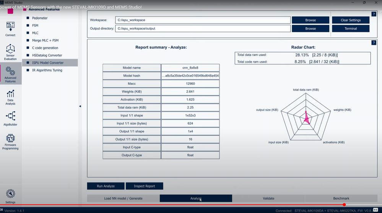382x213 pixels.
Task: Select the input shape value 1x52x3
Action: point(190,115)
